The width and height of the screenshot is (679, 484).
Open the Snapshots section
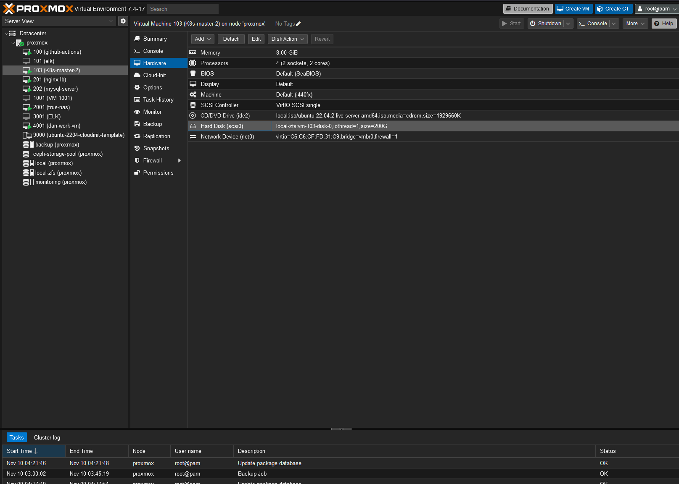tap(156, 148)
